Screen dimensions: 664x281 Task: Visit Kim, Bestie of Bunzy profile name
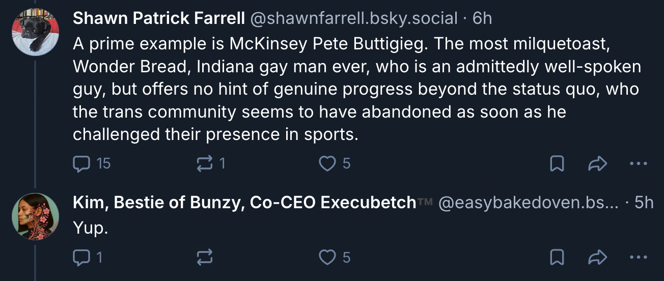click(x=244, y=203)
